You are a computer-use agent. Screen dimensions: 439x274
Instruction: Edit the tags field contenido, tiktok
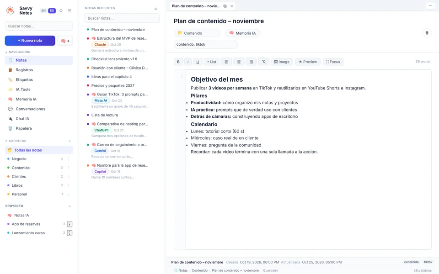click(205, 44)
